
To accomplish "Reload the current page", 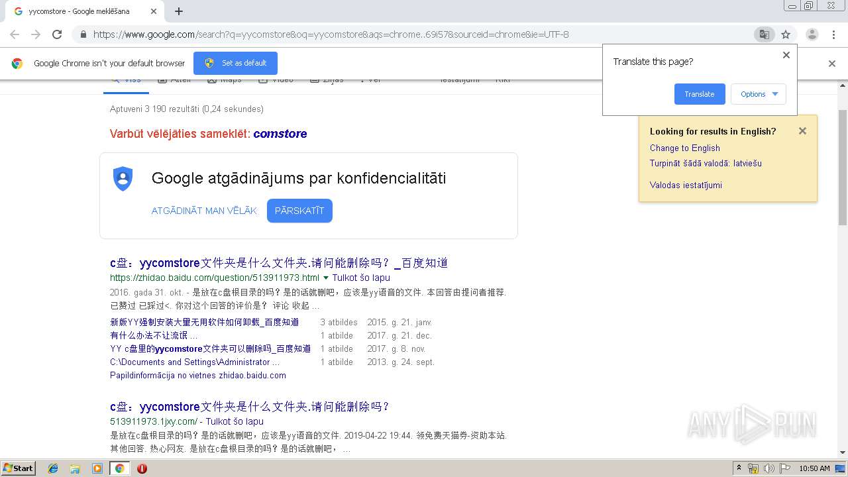I will coord(57,34).
